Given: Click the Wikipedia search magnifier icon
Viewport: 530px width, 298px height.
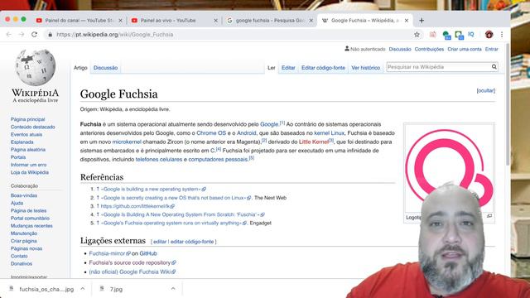Looking at the screenshot, I should (x=494, y=67).
